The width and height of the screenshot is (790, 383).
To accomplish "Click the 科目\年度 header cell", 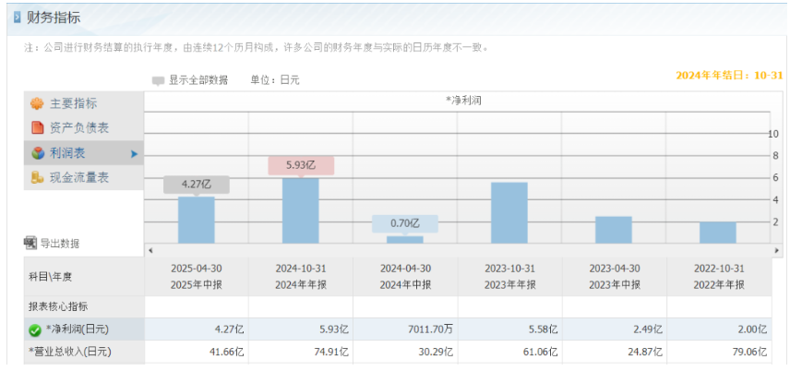I will tap(84, 276).
